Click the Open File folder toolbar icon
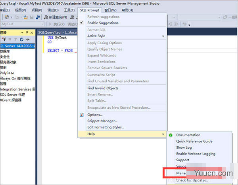 pos(26,17)
